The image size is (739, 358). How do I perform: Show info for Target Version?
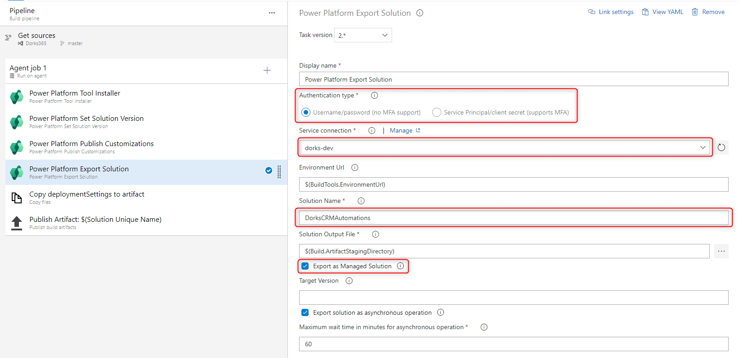pyautogui.click(x=349, y=280)
